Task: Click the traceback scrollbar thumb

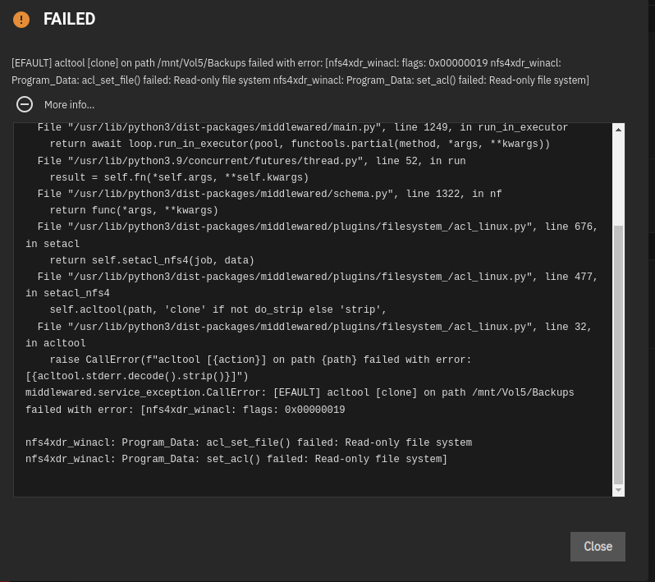Action: [618, 355]
